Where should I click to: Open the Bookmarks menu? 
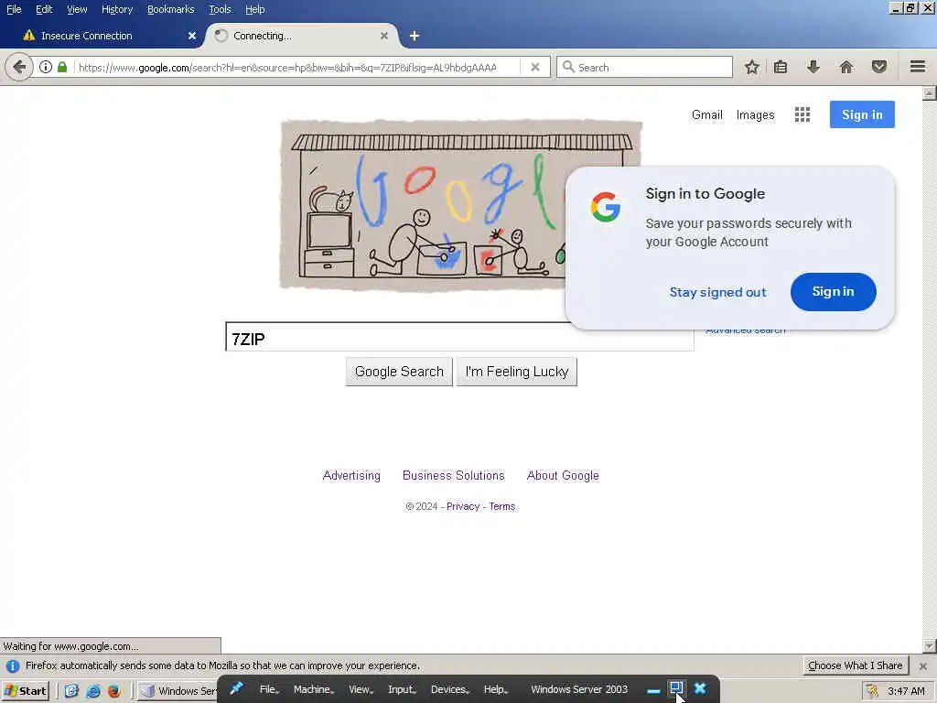[x=171, y=9]
